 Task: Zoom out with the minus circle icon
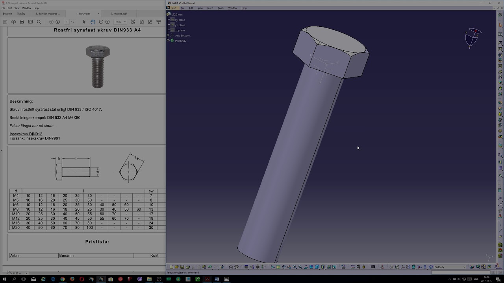pos(101,22)
